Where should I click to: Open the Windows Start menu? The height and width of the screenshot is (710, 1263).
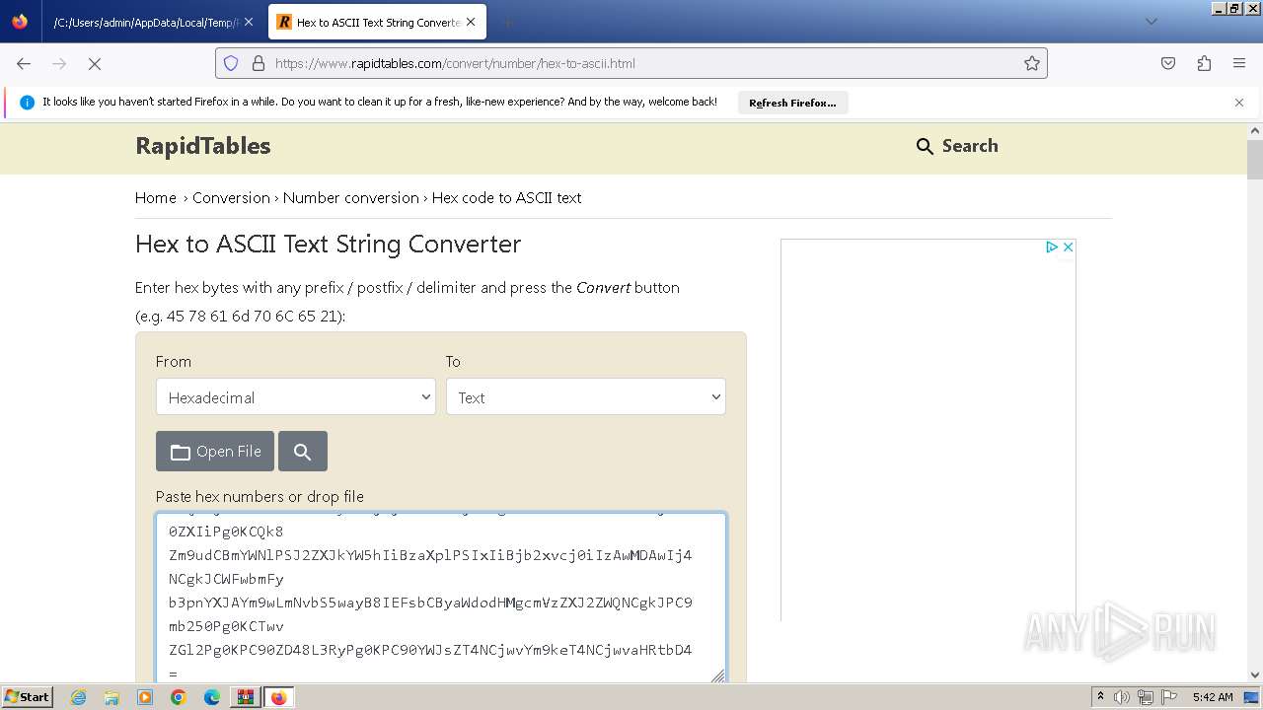click(27, 697)
